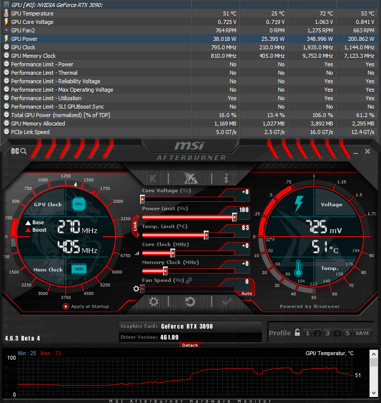Close the MSI Afterburner window

click(x=368, y=151)
